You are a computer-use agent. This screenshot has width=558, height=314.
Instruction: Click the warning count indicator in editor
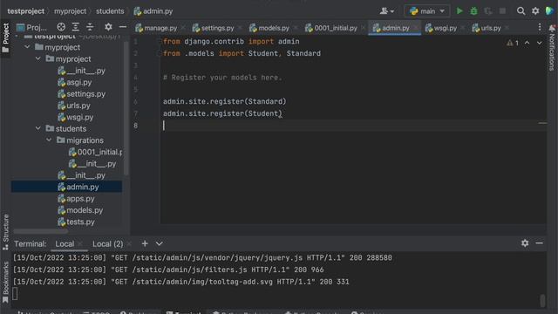tap(513, 43)
